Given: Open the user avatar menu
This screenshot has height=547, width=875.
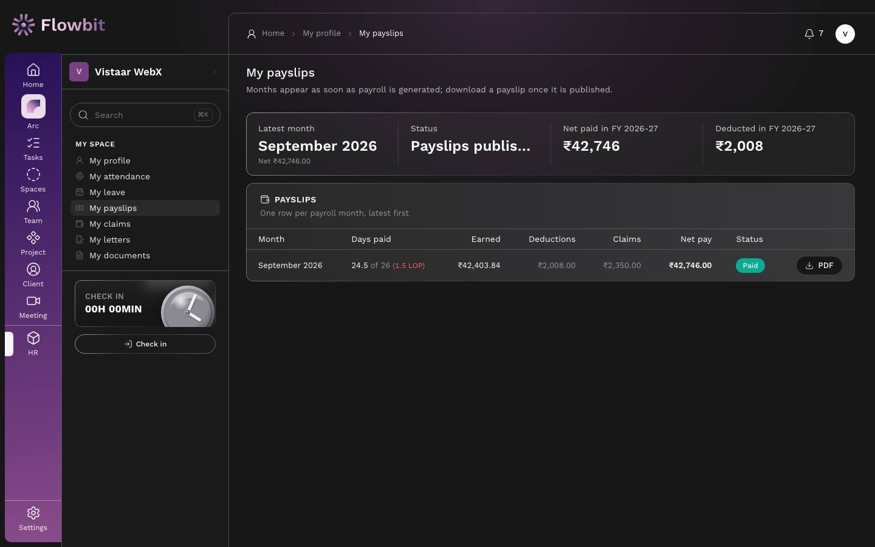Looking at the screenshot, I should point(845,33).
